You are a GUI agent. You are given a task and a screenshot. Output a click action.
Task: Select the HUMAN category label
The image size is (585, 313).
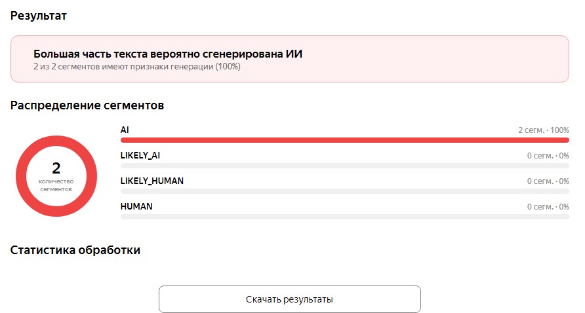click(x=136, y=206)
